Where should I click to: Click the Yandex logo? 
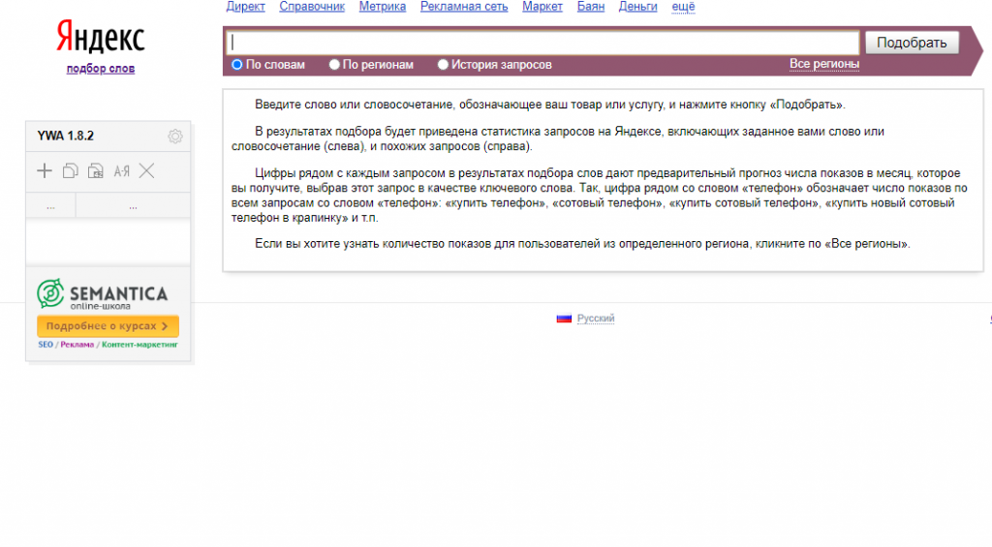101,37
